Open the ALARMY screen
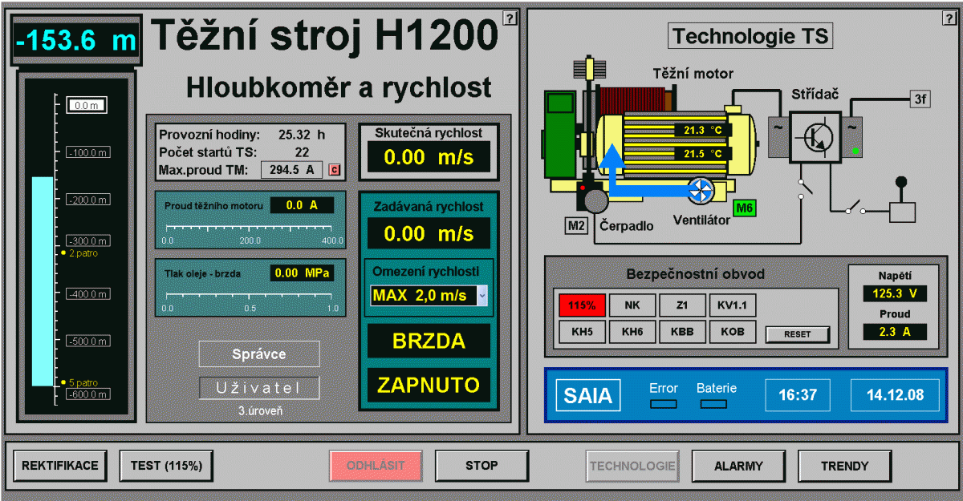963x501 pixels. coord(738,466)
